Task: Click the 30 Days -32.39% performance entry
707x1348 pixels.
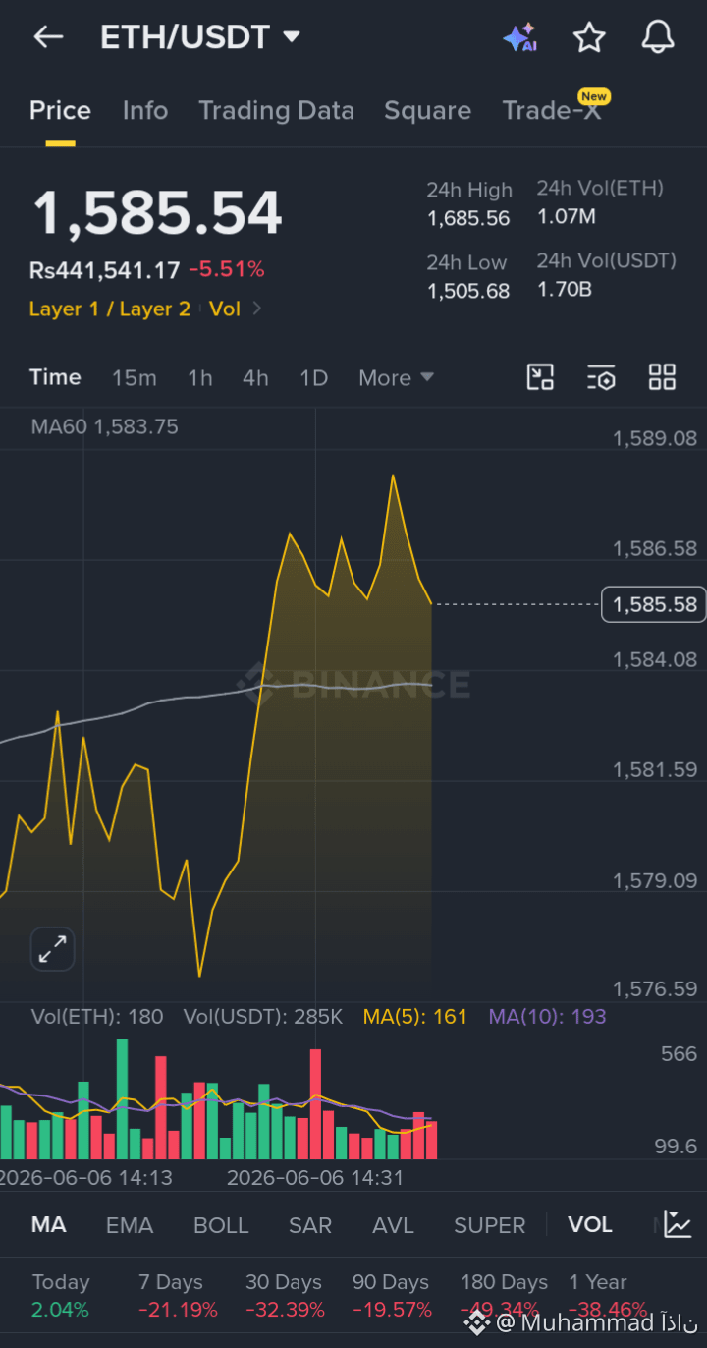Action: coord(285,1296)
